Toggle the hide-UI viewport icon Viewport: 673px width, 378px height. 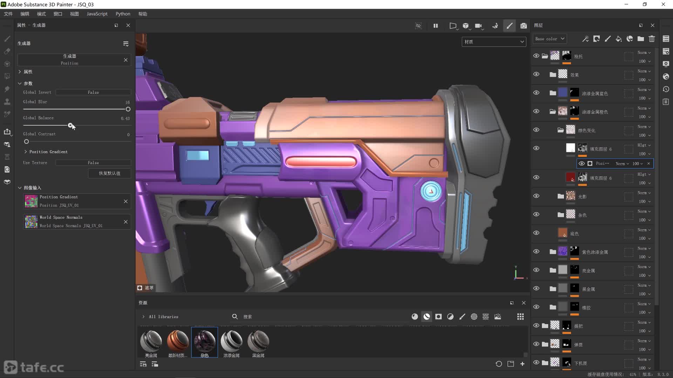click(418, 26)
